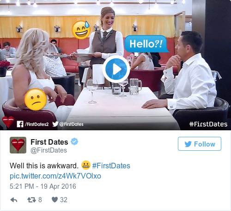Open the tweet timestamp 5:21 PM - 19 Apr 2016

pos(43,186)
